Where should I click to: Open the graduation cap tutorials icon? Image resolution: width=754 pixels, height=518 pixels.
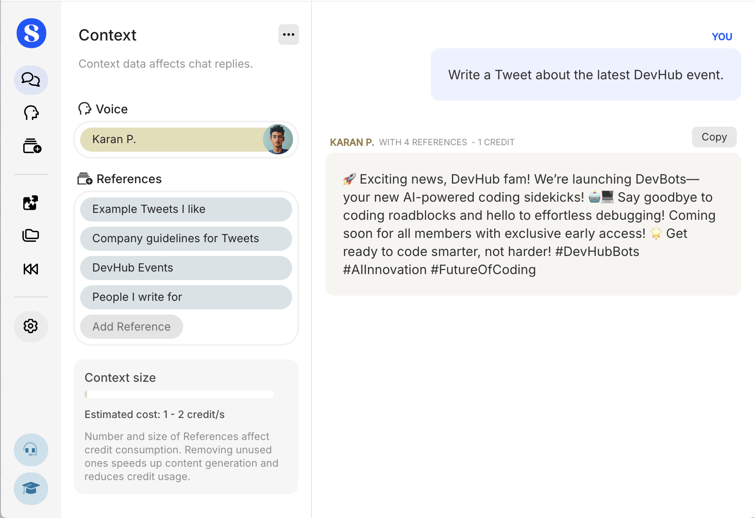[31, 488]
